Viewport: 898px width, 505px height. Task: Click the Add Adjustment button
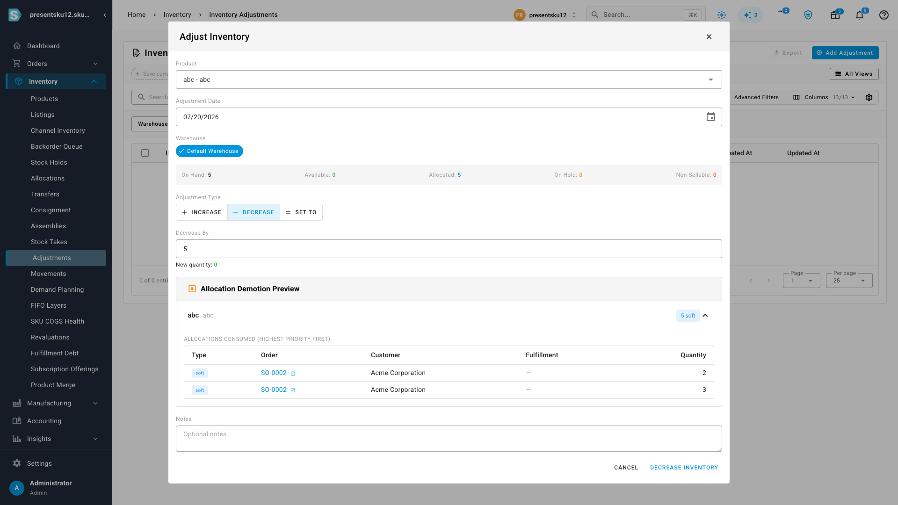pos(845,53)
